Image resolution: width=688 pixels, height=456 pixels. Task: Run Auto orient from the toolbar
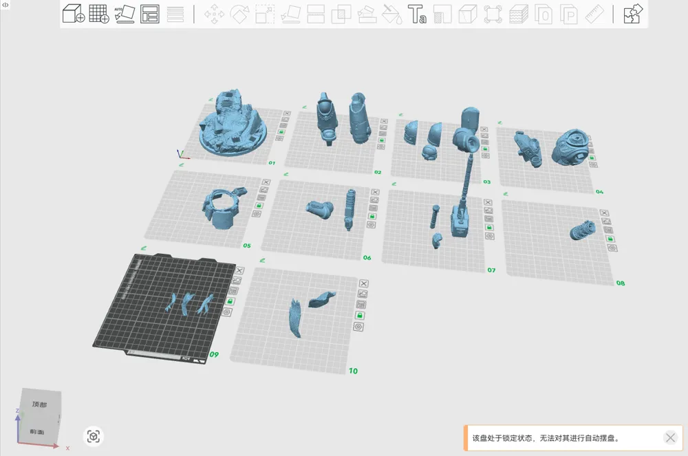[x=125, y=14]
